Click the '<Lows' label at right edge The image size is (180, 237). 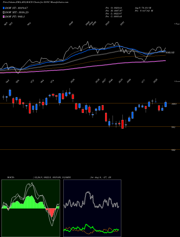click(x=177, y=81)
